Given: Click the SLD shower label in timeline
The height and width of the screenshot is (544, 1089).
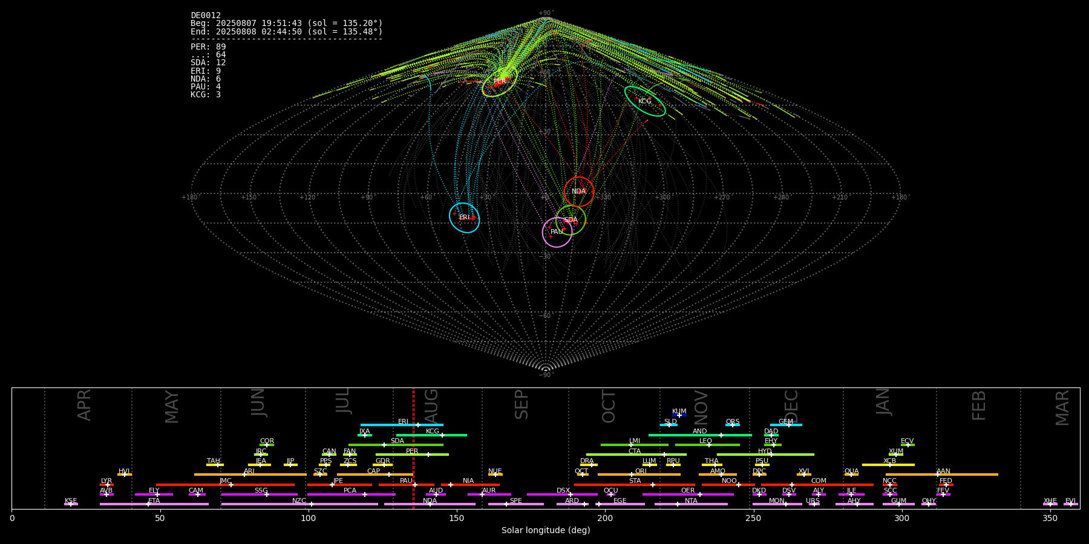Looking at the screenshot, I should (670, 421).
